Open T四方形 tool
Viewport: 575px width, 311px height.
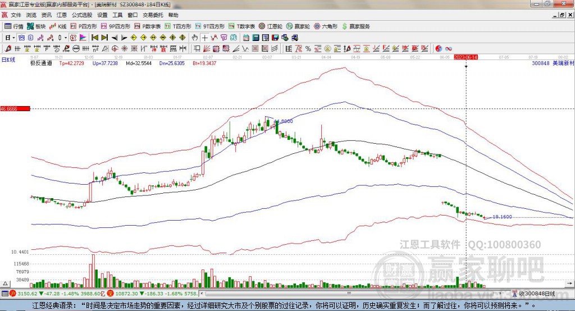pyautogui.click(x=178, y=26)
